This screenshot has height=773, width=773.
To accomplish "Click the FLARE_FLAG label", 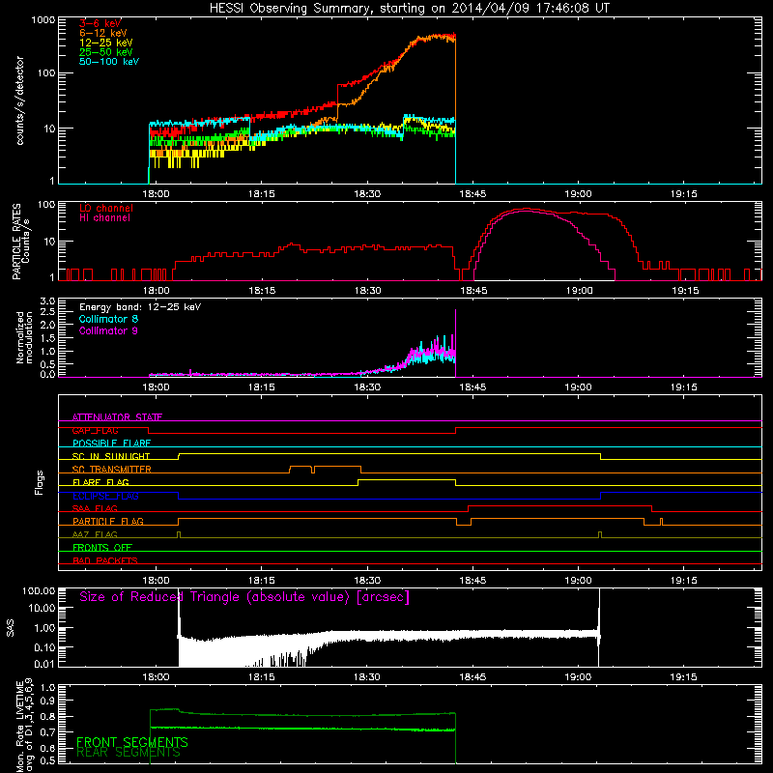I will pyautogui.click(x=100, y=482).
